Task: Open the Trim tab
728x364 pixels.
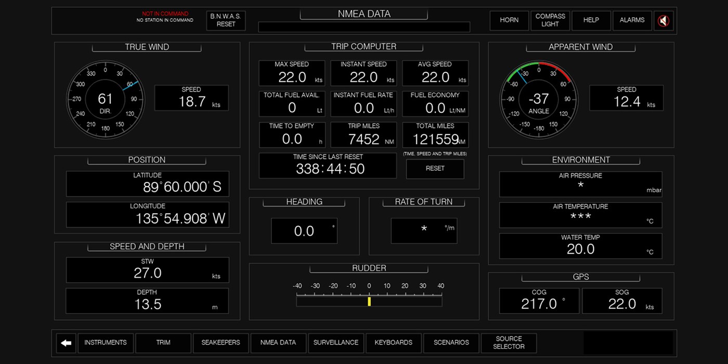Action: point(163,343)
